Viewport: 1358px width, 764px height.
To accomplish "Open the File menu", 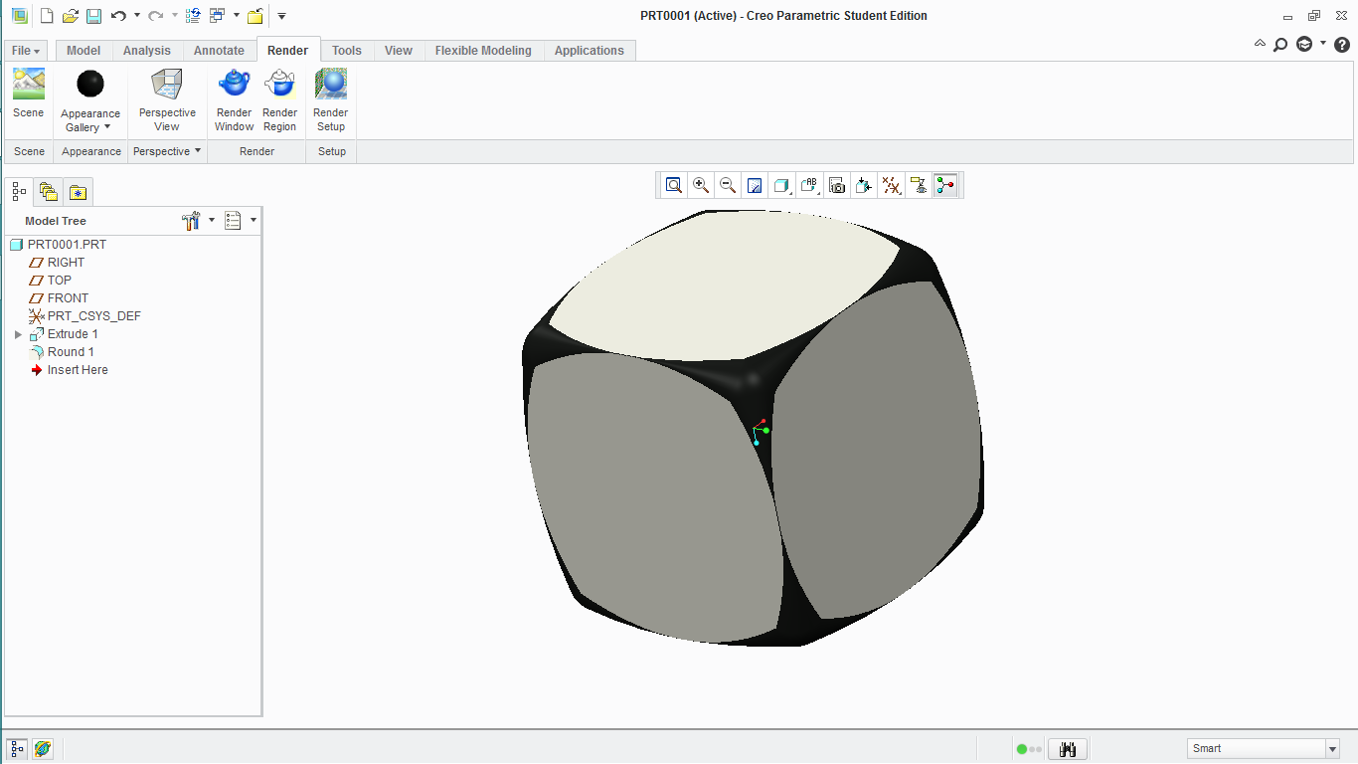I will (26, 51).
